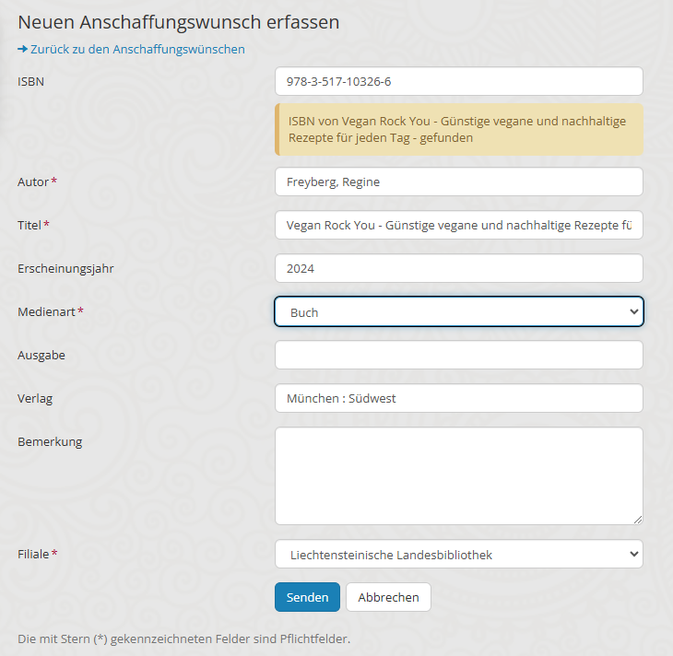Grab the resize handle of Bemerkung textarea
Viewport: 673px width, 656px height.
pyautogui.click(x=636, y=518)
